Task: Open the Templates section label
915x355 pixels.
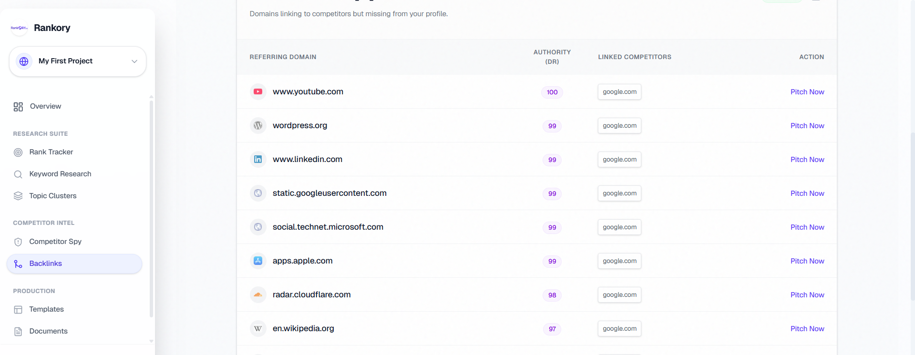Action: click(46, 309)
